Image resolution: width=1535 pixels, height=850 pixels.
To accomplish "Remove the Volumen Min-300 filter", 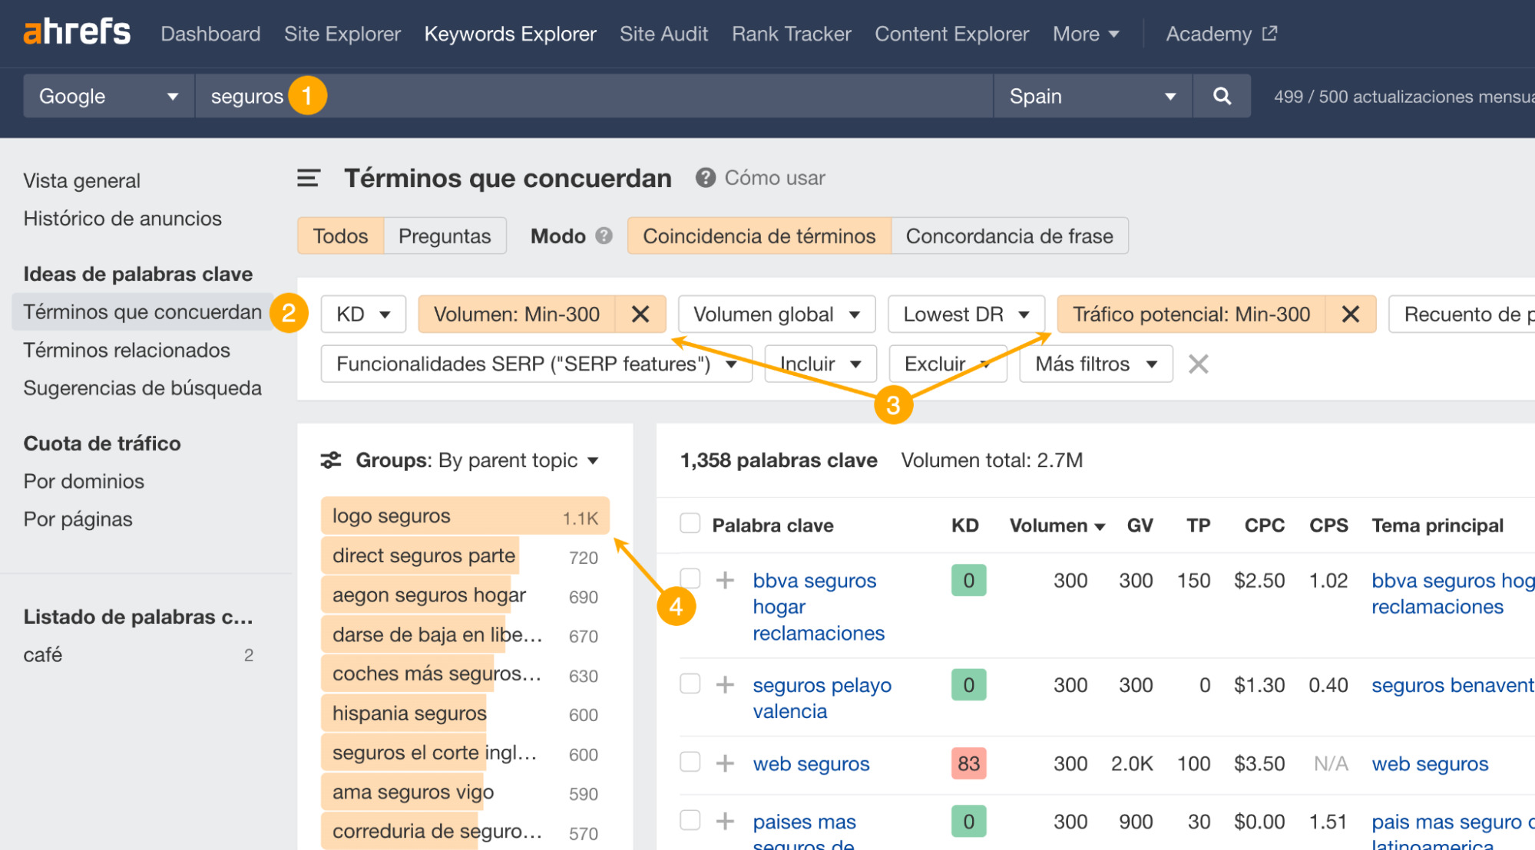I will [640, 314].
